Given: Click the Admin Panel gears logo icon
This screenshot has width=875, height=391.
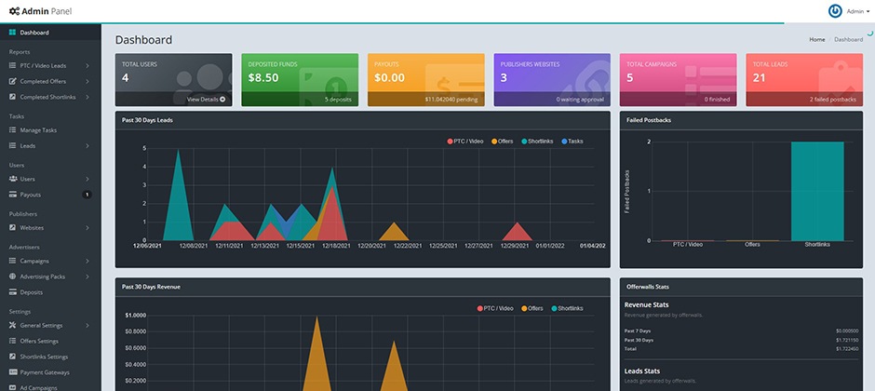Looking at the screenshot, I should point(14,11).
